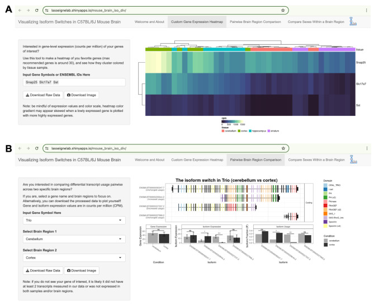The height and width of the screenshot is (304, 374).
Task: Click the URL address bar in panel A
Action: 164,10
